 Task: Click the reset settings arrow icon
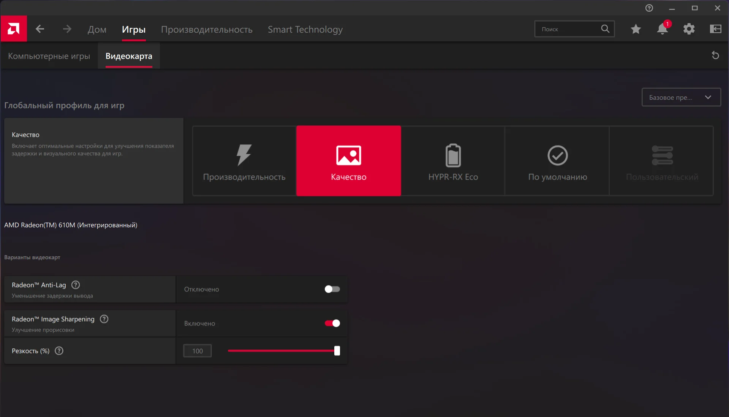715,55
